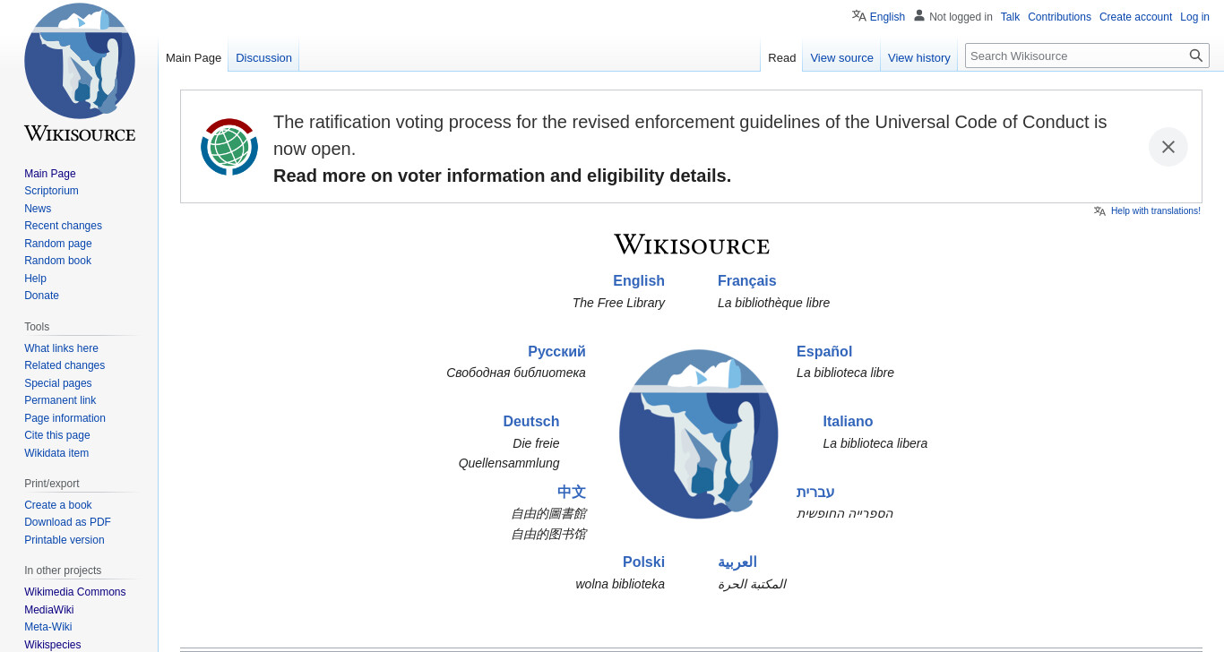Click the Permanent link tool

[x=60, y=400]
